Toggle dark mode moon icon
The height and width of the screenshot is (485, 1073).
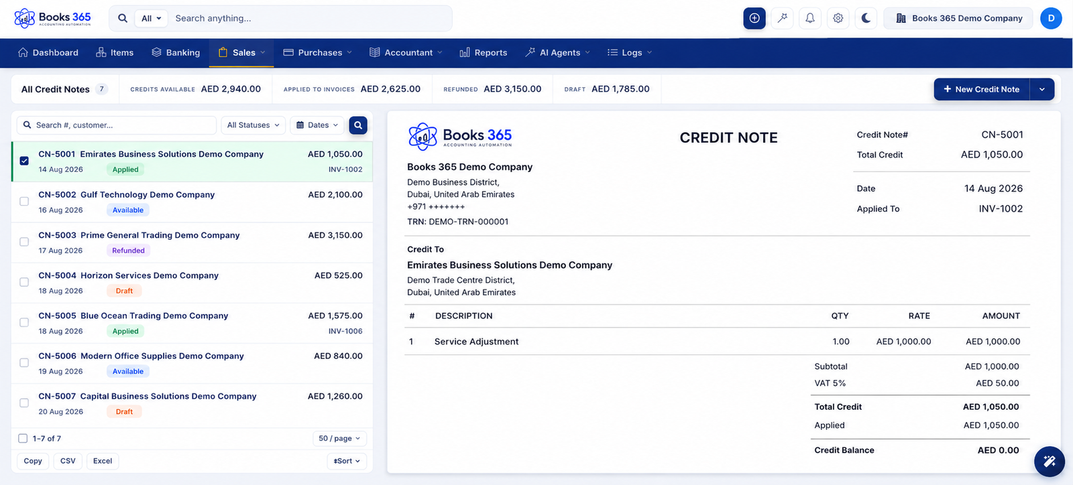click(x=866, y=18)
